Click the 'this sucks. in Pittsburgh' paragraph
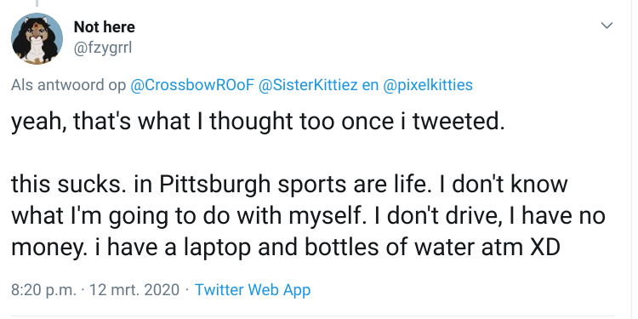This screenshot has height=319, width=638. 308,216
